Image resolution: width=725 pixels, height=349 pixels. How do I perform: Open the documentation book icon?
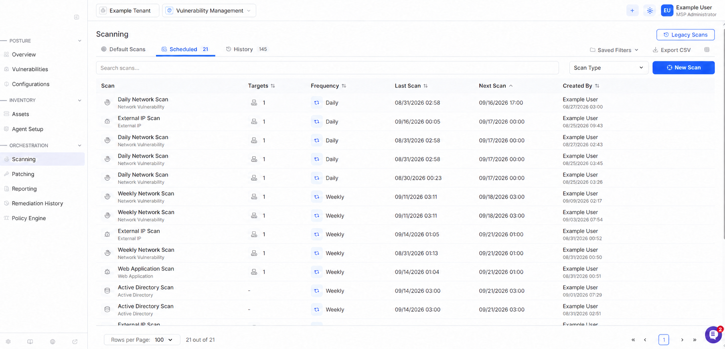30,342
